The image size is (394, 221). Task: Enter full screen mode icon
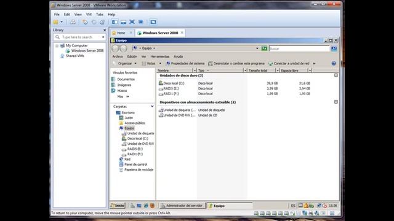(x=132, y=22)
